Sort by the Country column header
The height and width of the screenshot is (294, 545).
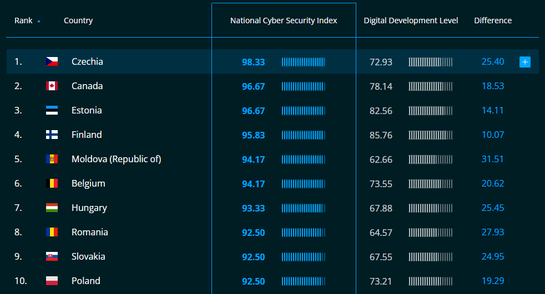[x=78, y=20]
